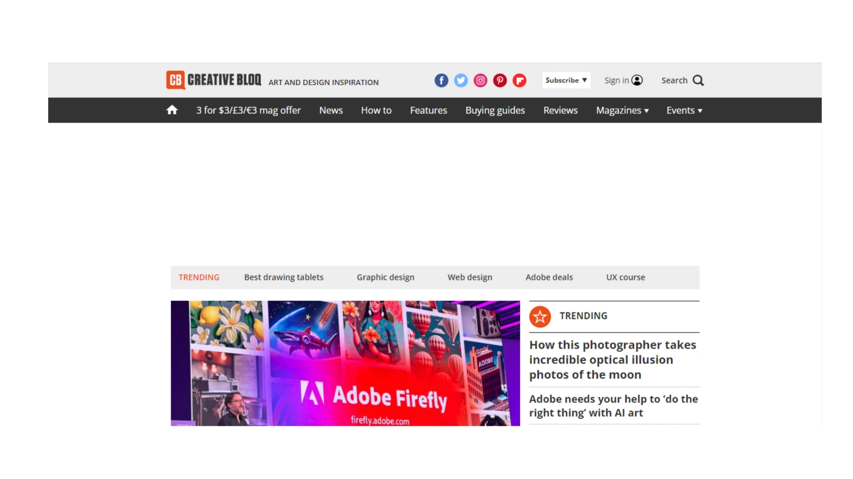Open the Instagram social icon
This screenshot has width=853, height=479.
[480, 81]
